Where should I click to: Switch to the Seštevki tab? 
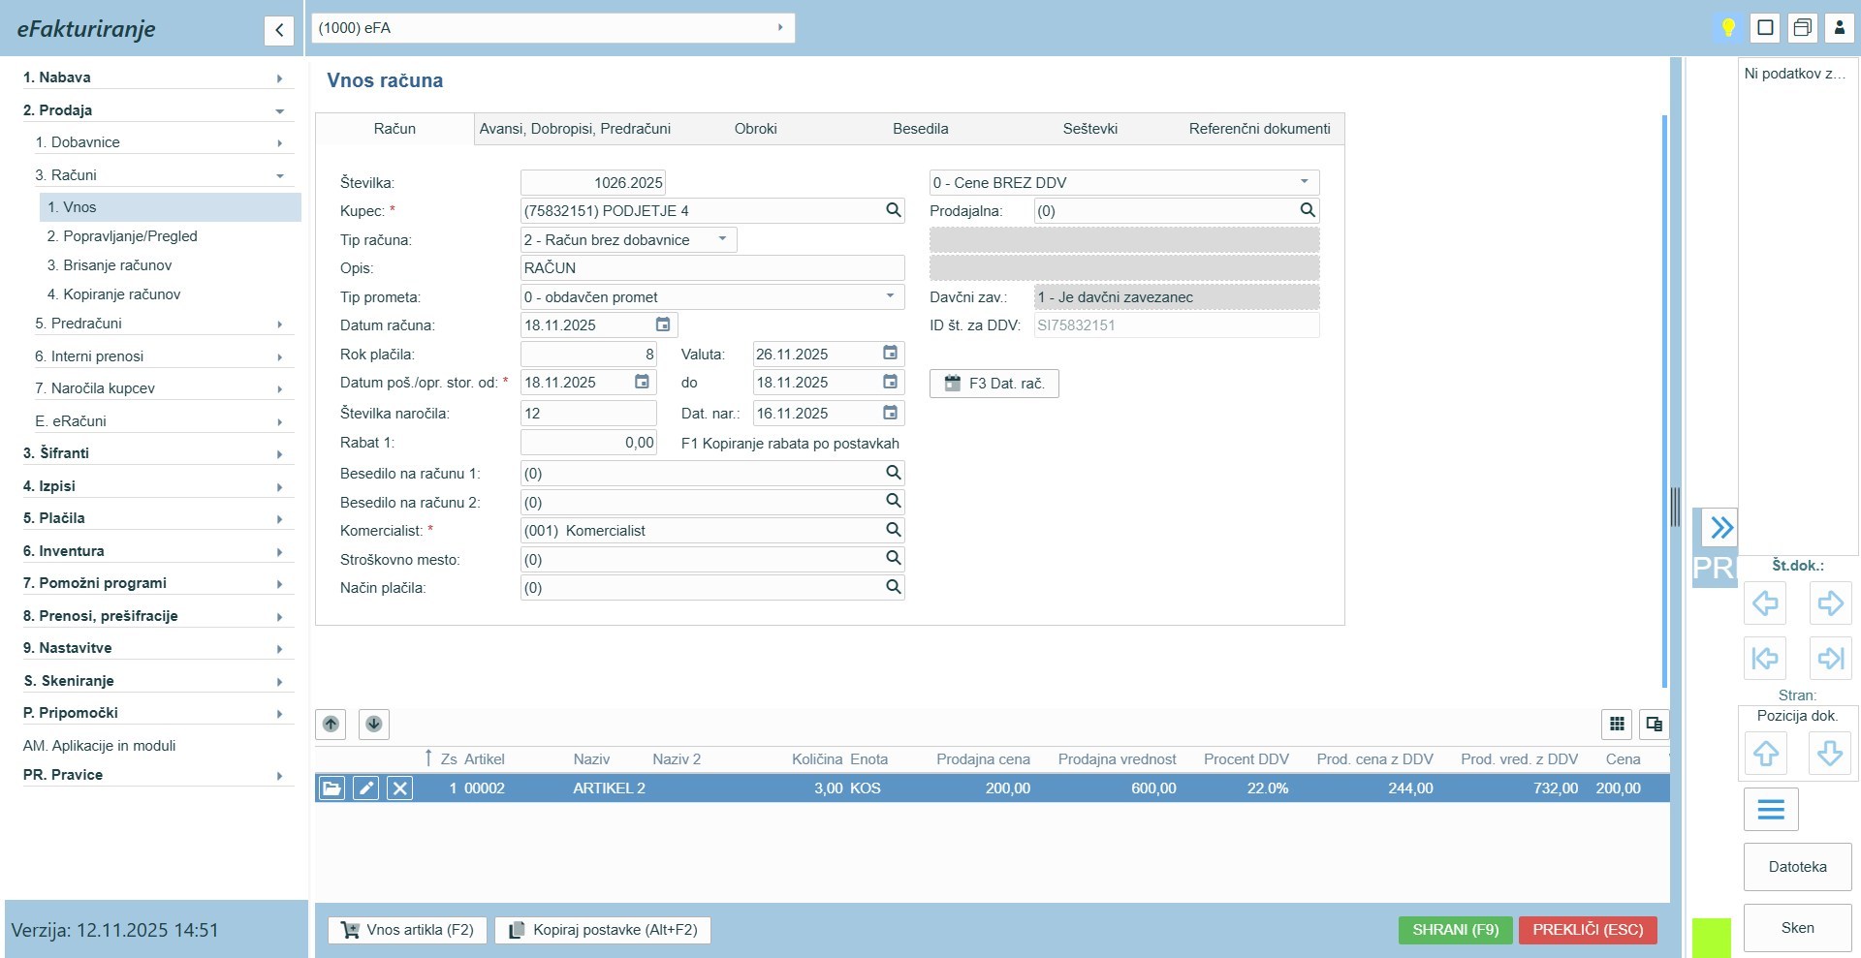[1089, 129]
